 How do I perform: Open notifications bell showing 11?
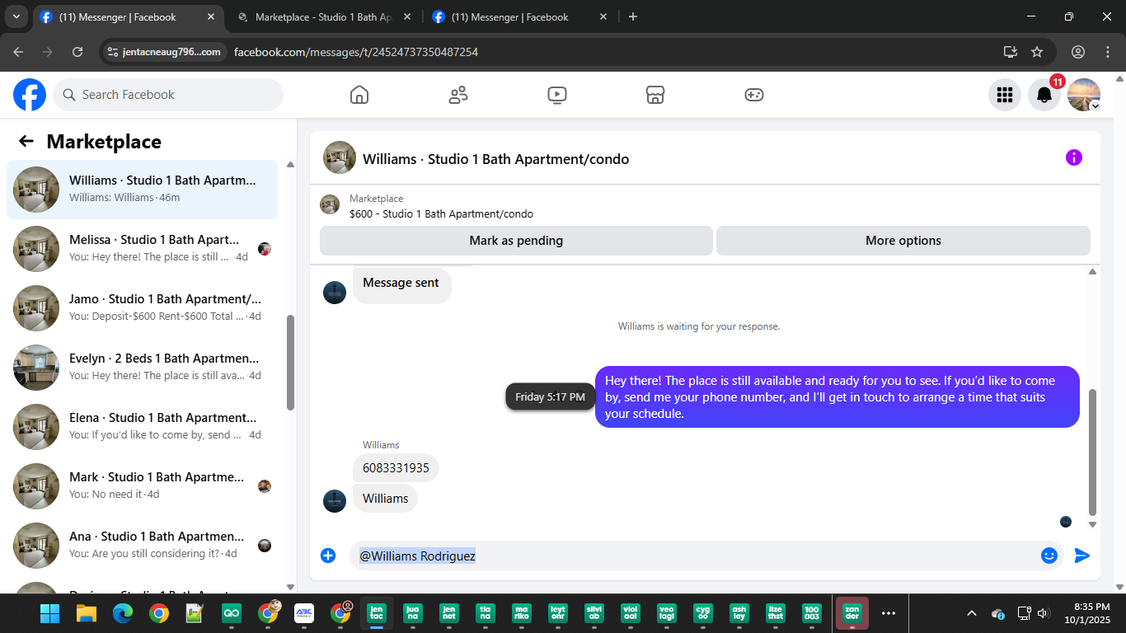1044,95
